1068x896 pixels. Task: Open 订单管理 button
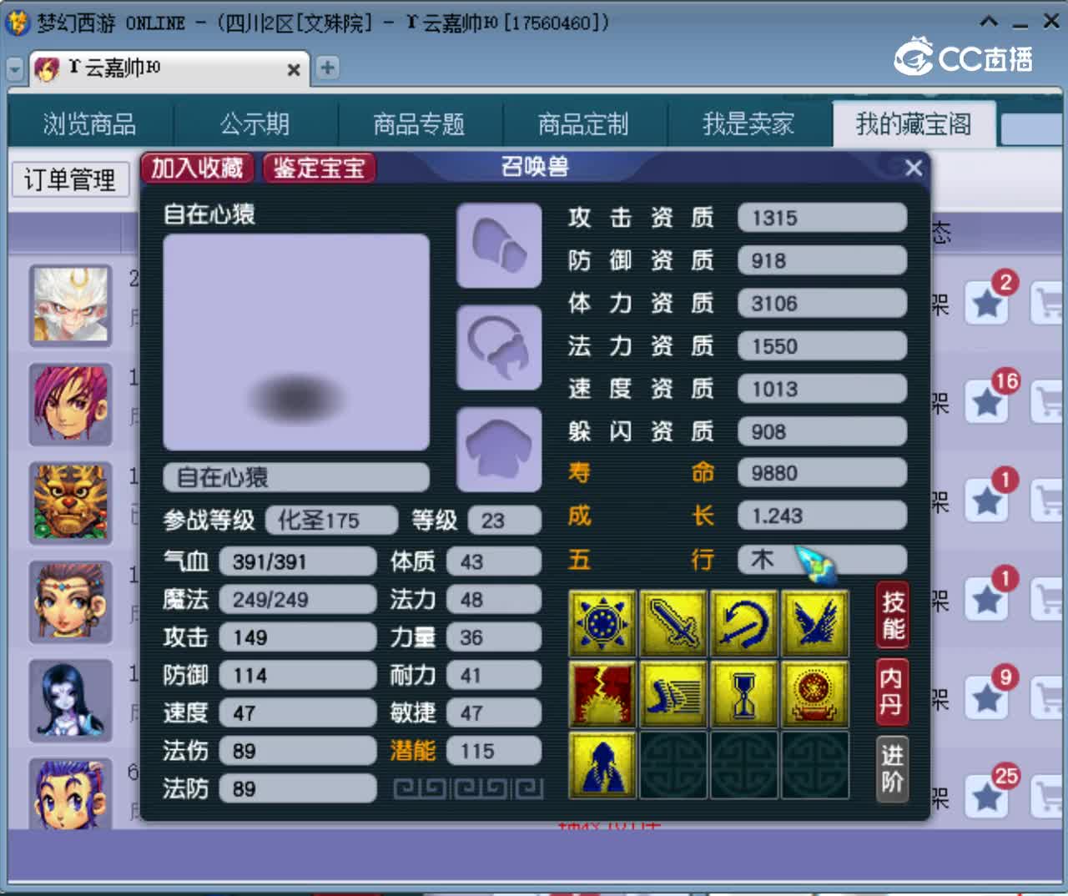[x=71, y=179]
